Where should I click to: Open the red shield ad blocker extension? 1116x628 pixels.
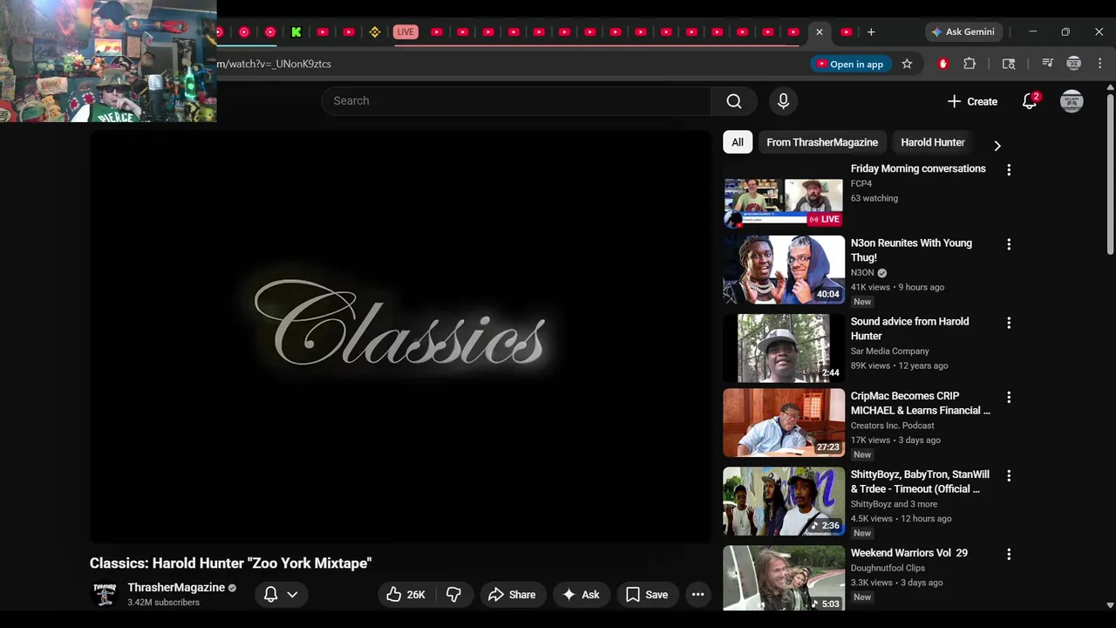point(942,64)
